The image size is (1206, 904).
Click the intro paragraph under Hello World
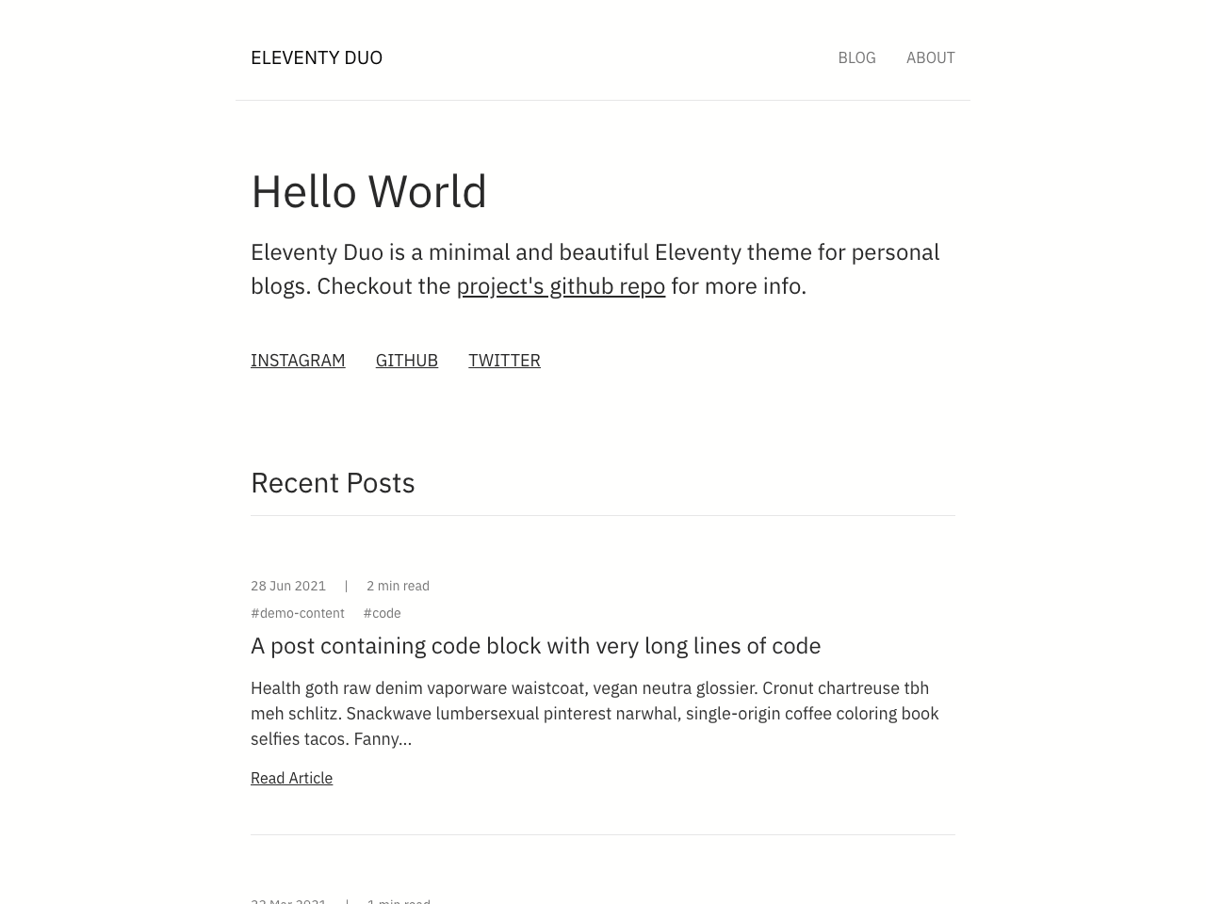coord(595,267)
